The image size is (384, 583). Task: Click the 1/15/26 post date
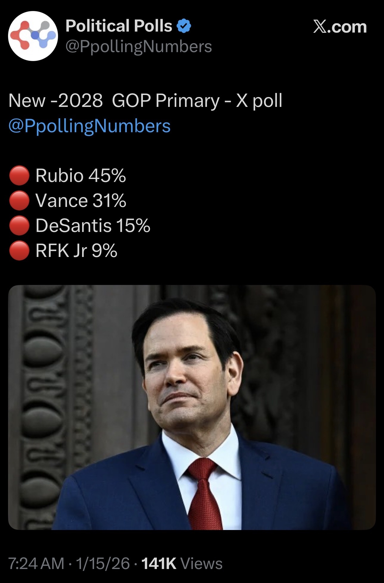point(103,563)
